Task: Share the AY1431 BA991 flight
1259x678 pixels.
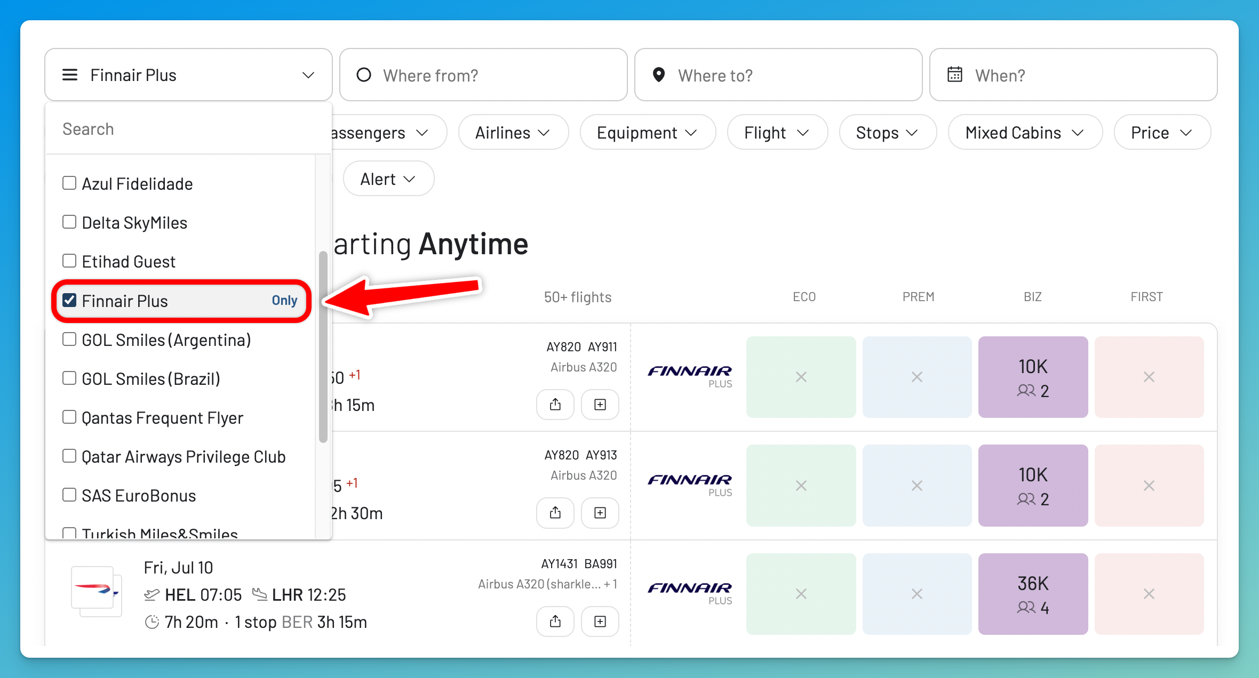Action: (x=555, y=621)
